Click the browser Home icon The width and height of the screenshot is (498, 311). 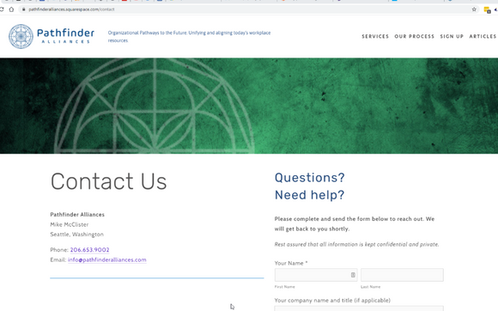11,9
